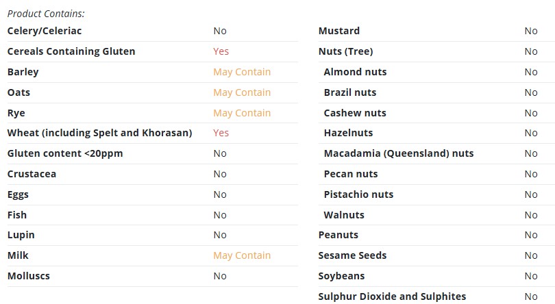Click the red Yes next to Cereals Containing Gluten

point(221,51)
